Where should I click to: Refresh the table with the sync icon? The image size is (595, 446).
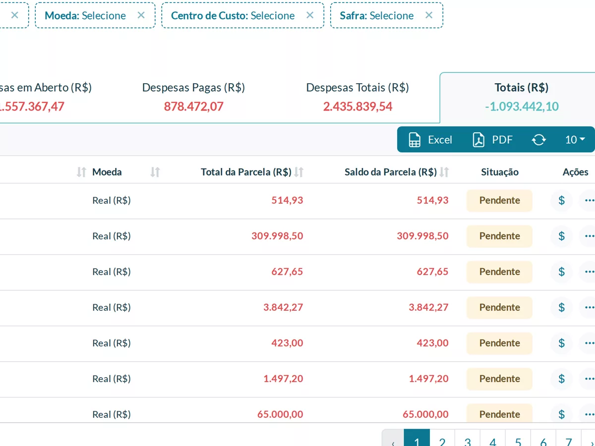click(539, 140)
